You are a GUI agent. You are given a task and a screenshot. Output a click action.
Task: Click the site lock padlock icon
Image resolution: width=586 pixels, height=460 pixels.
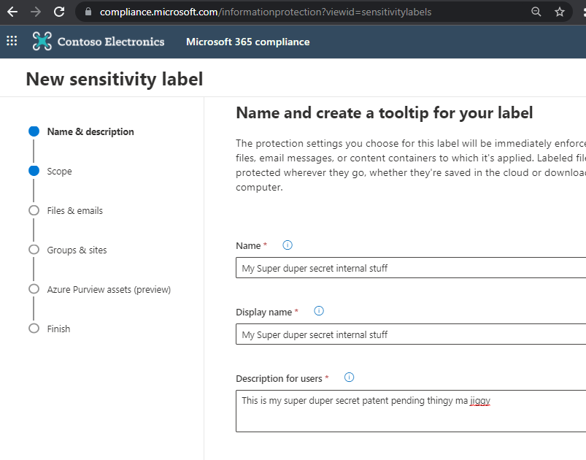coord(88,12)
